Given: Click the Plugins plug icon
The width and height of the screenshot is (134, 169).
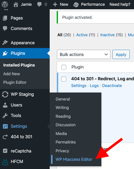Looking at the screenshot, I should [5, 53].
